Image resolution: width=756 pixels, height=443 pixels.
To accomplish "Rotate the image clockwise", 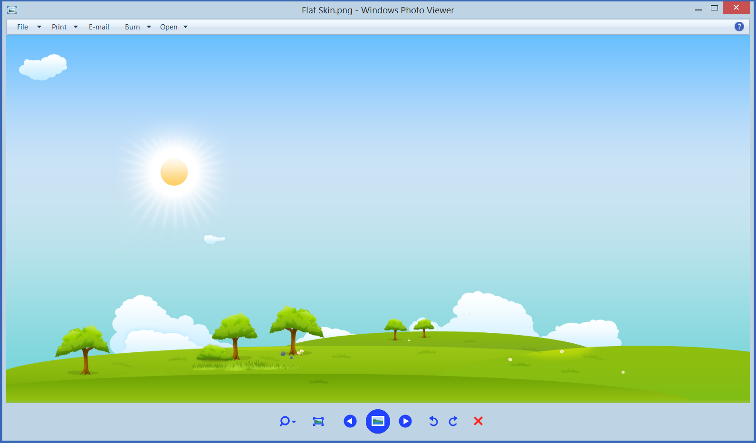I will point(453,421).
